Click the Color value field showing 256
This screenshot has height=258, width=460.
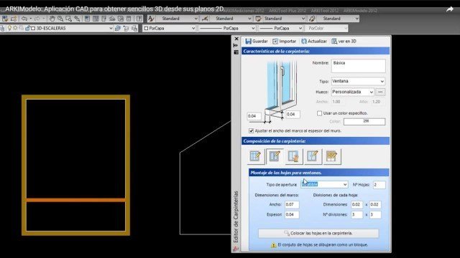pos(364,121)
